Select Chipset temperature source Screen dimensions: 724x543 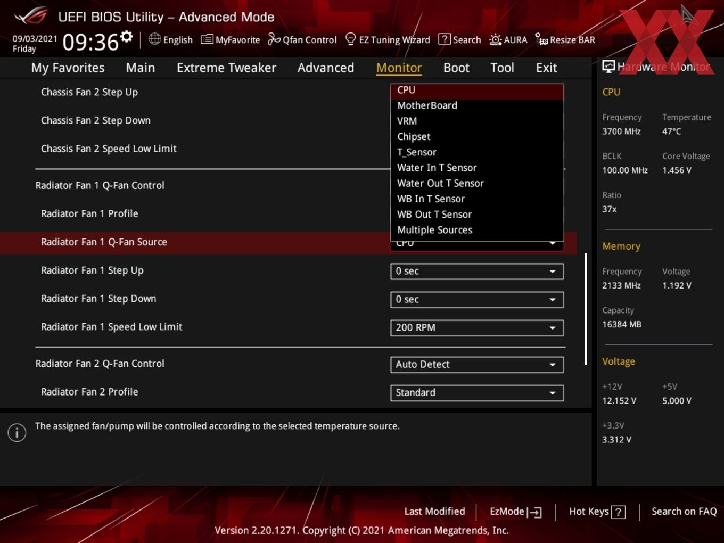pyautogui.click(x=477, y=137)
